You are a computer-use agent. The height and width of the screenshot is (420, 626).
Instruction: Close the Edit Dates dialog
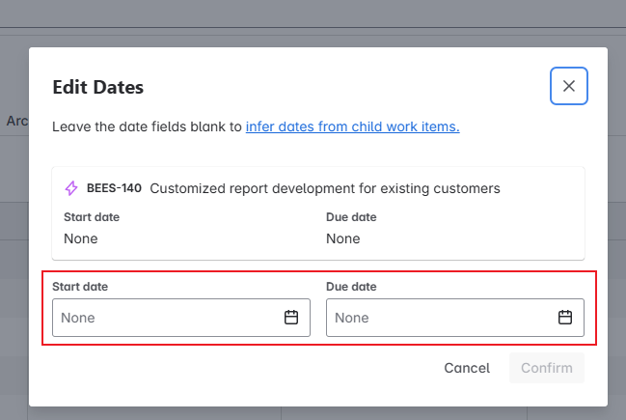click(569, 86)
